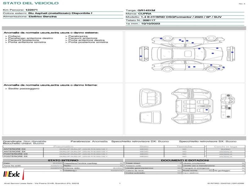Click 'Porta posteriore sinistra' entry

pos(87,42)
